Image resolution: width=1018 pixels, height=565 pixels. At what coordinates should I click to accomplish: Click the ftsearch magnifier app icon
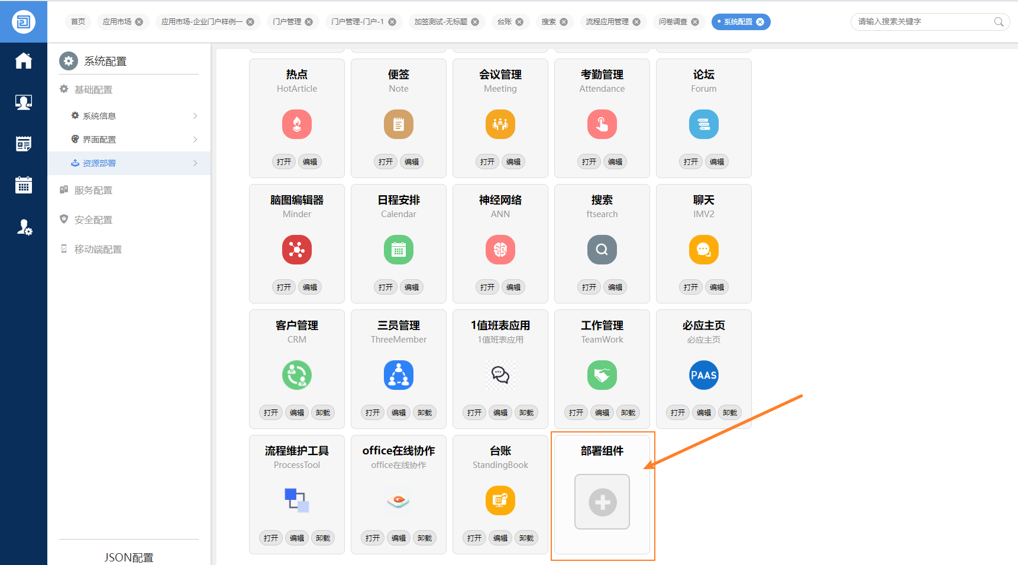602,250
